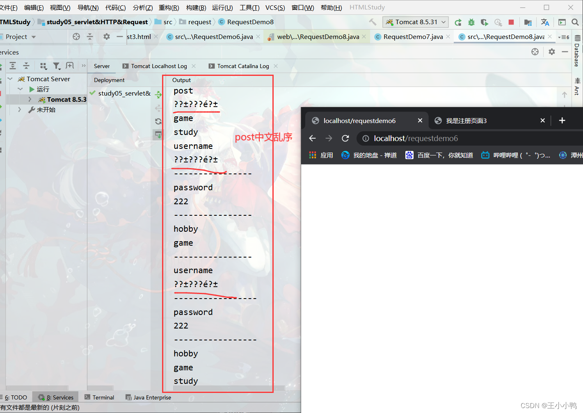Screen dimensions: 583x413
Task: Open the TODO tool window
Action: 16,397
